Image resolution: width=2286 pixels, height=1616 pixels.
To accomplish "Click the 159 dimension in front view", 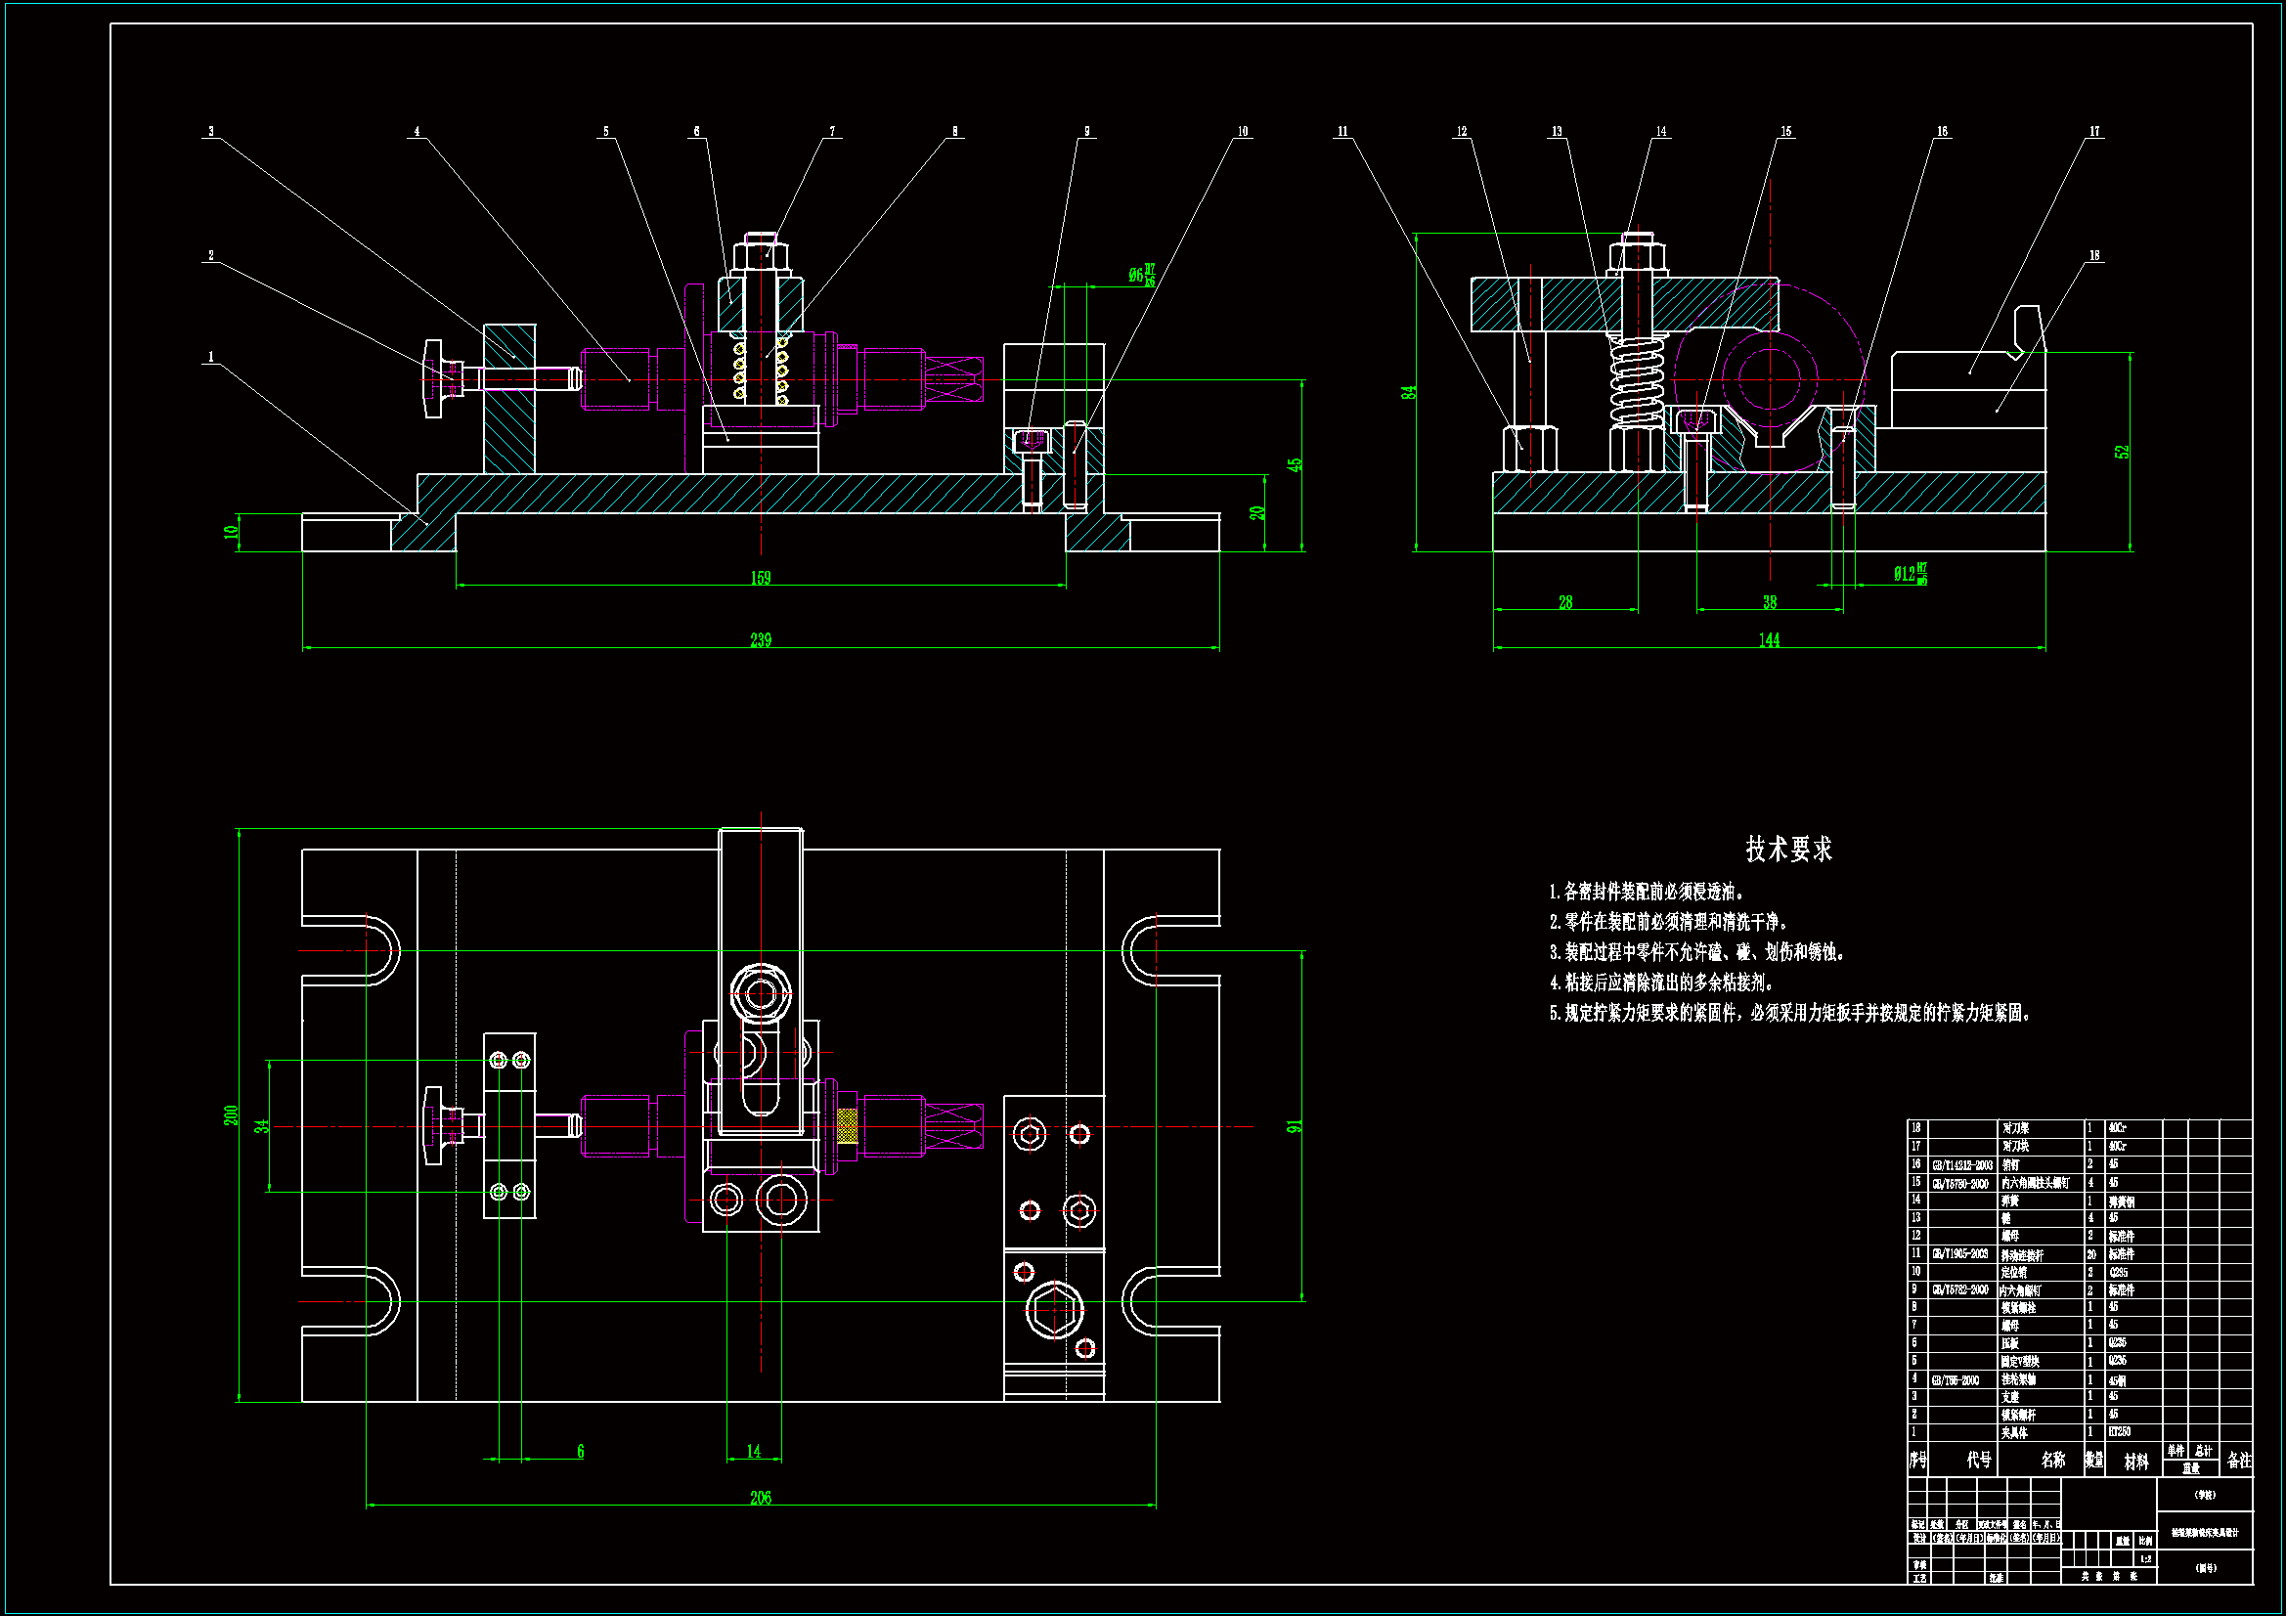I will pyautogui.click(x=761, y=578).
